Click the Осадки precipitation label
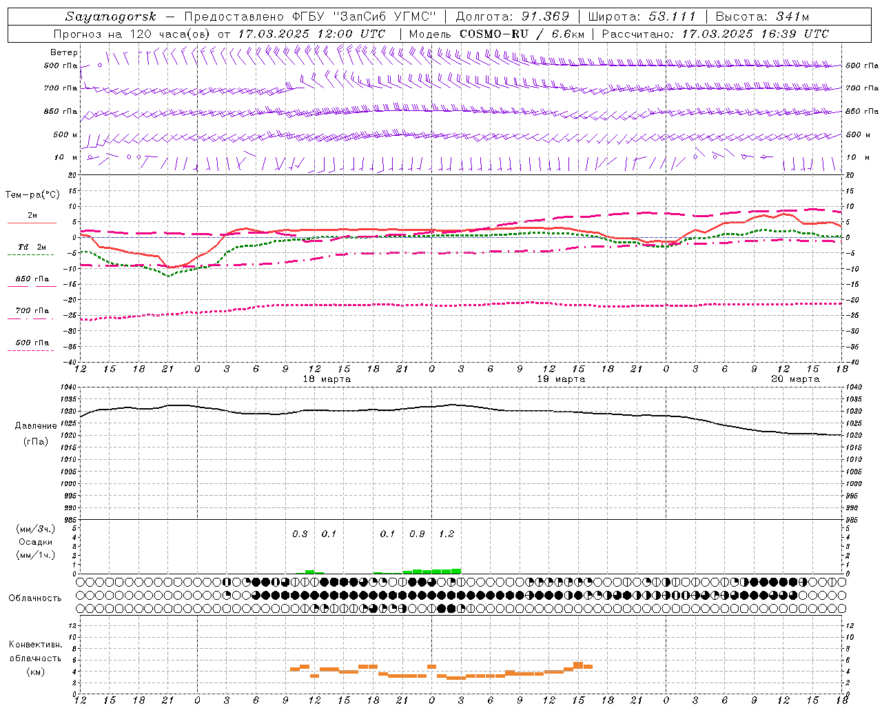The height and width of the screenshot is (706, 882). [x=36, y=542]
